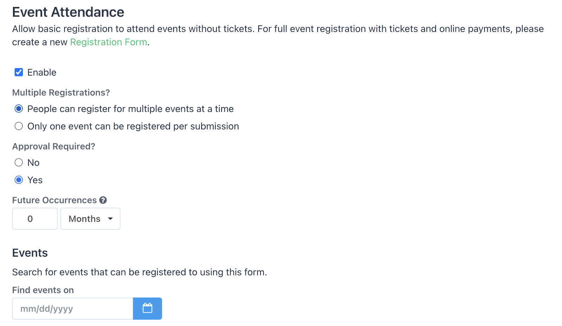Image resolution: width=562 pixels, height=326 pixels.
Task: Click the Approval Required? label
Action: tap(54, 147)
